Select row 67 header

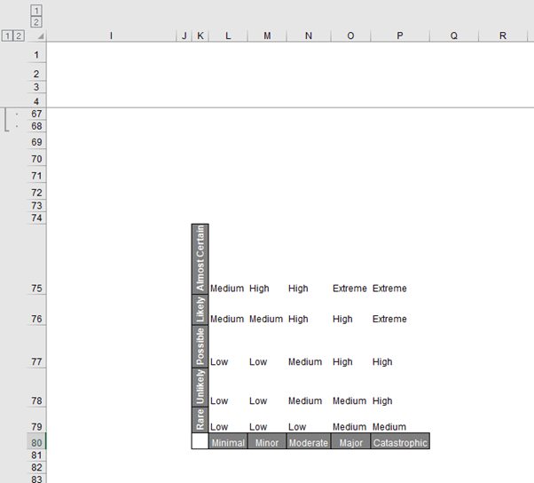[x=36, y=114]
